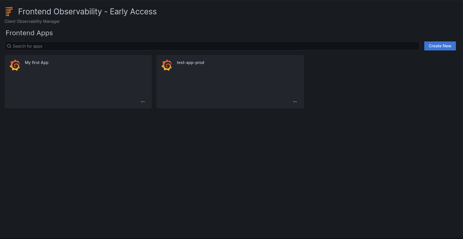Image resolution: width=463 pixels, height=239 pixels.
Task: Open the three-dot menu on My first App
Action: click(x=143, y=102)
